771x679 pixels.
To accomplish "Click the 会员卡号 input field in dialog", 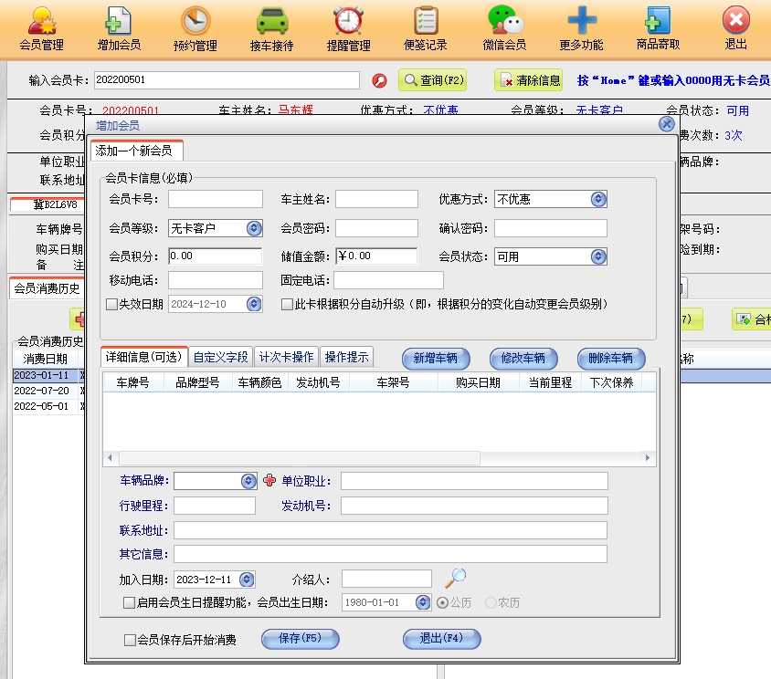I will (x=215, y=199).
